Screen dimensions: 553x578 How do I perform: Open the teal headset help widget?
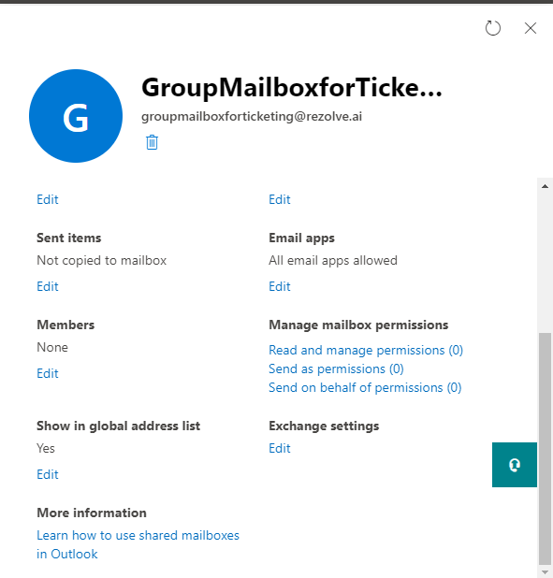point(515,465)
